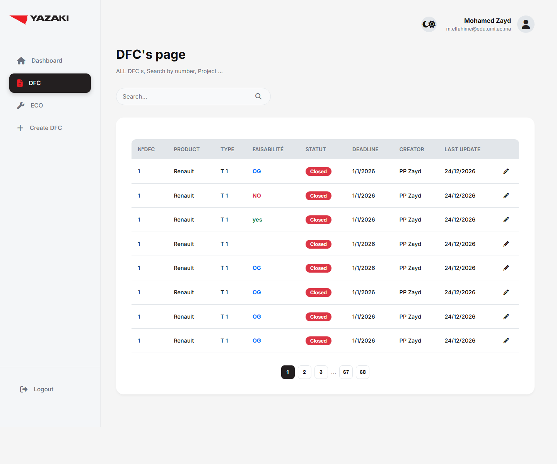Click the search magnifier icon
Image resolution: width=557 pixels, height=464 pixels.
[258, 96]
